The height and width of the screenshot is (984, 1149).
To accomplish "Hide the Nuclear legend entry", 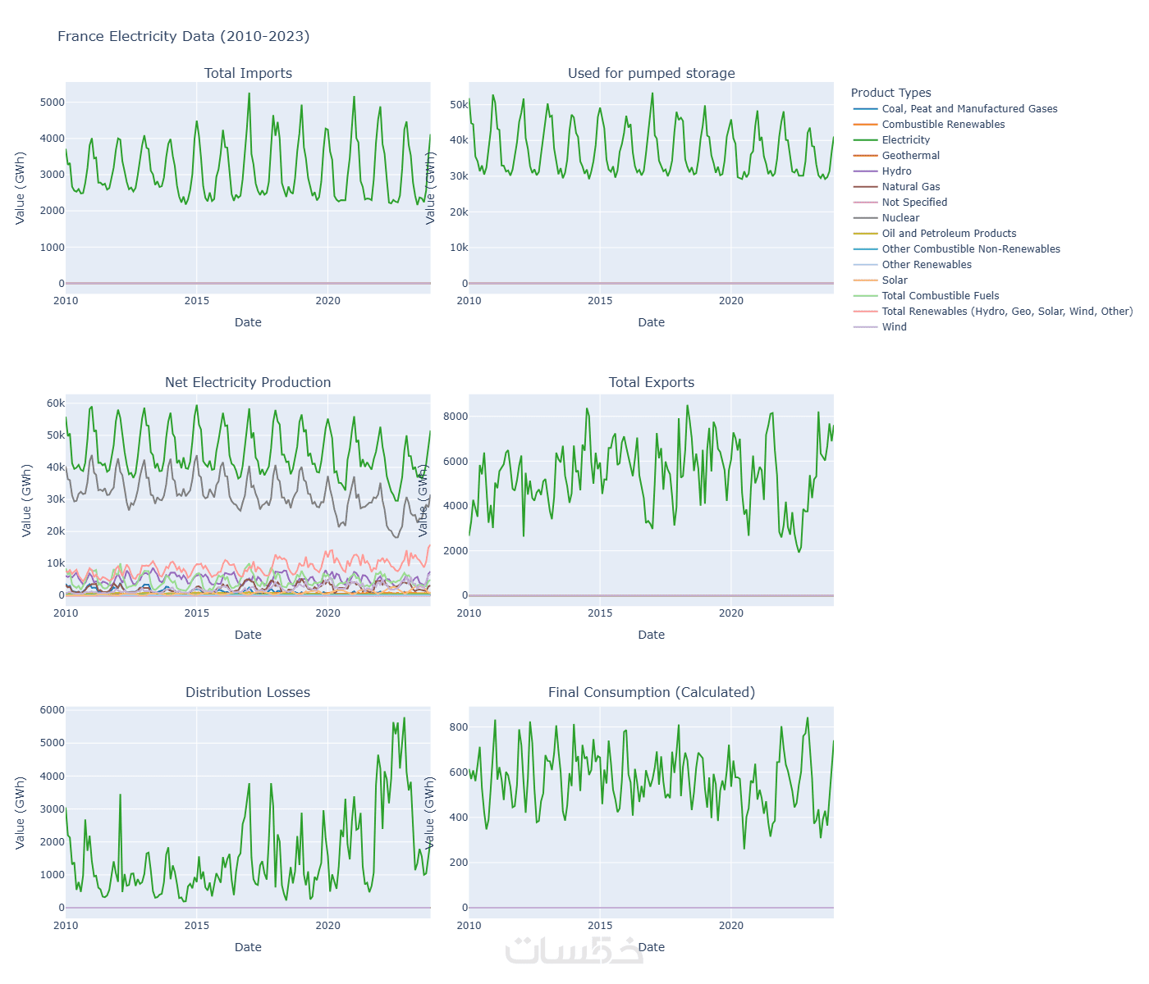I will pos(900,218).
